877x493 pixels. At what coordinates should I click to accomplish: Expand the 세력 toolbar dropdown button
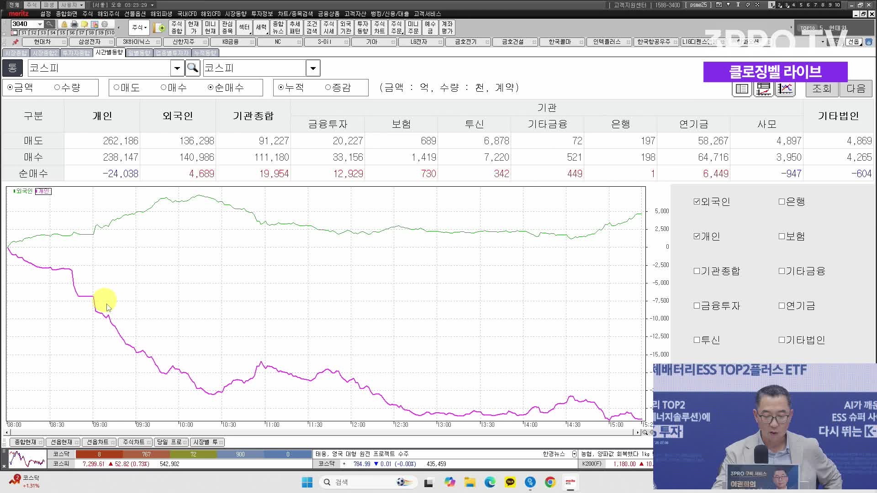(x=261, y=27)
